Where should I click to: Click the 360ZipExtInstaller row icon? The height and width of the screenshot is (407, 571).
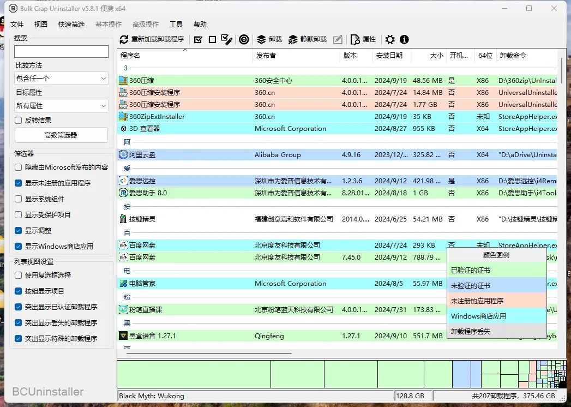(x=123, y=117)
